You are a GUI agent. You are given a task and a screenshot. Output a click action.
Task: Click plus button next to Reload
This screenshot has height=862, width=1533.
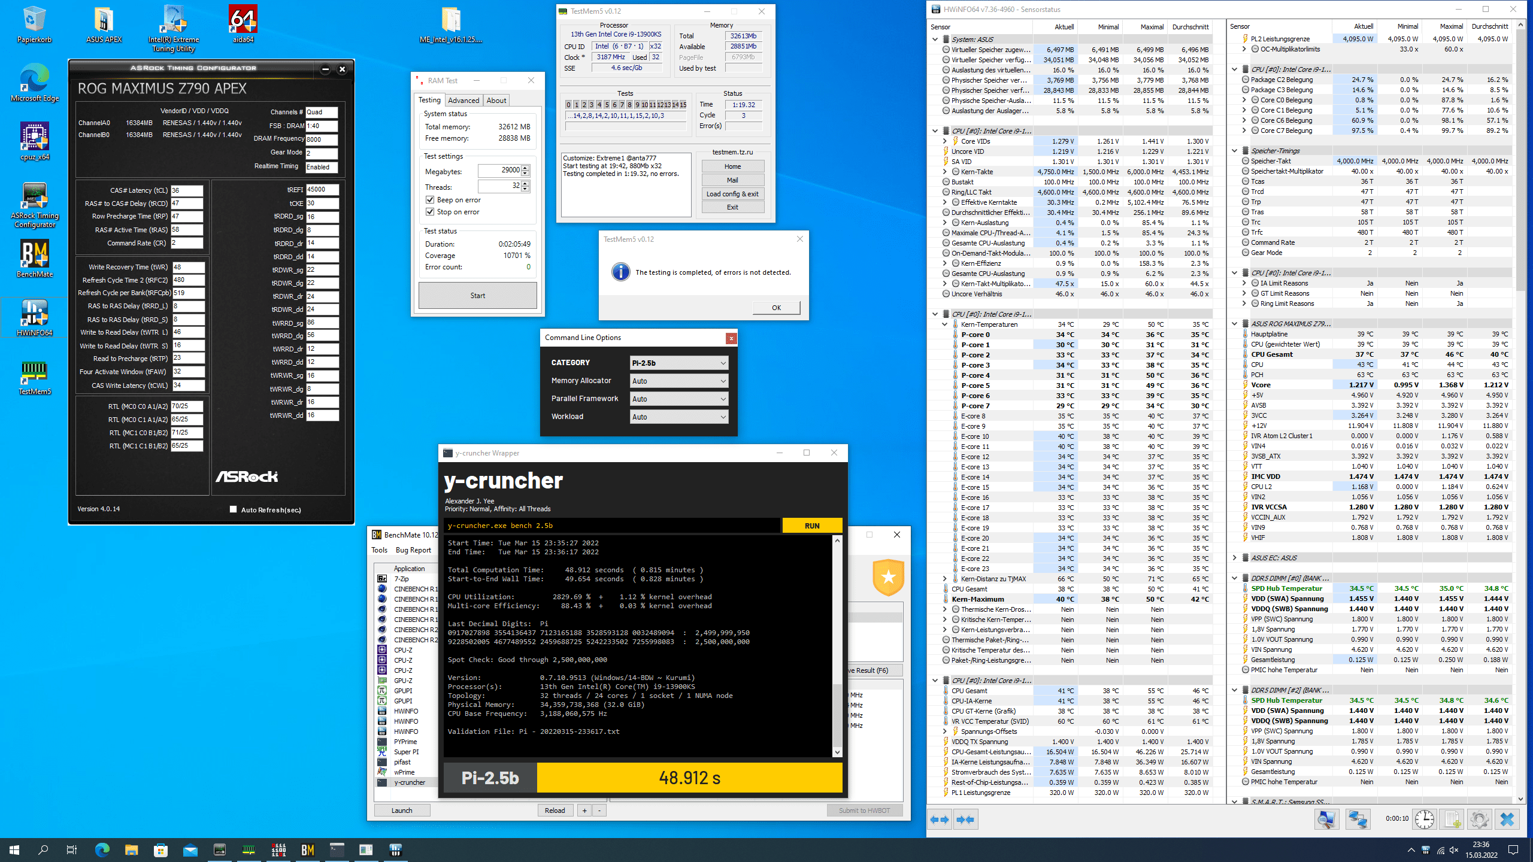(x=584, y=811)
